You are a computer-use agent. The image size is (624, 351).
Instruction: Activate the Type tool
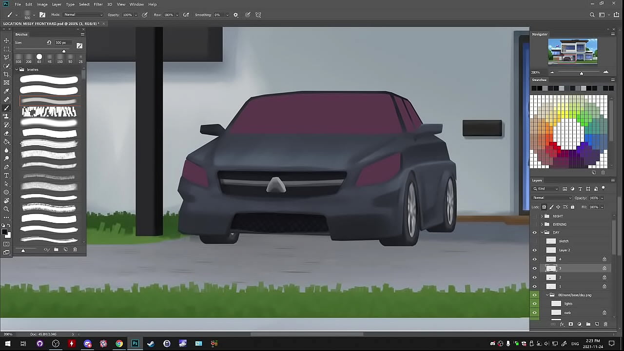(6, 175)
